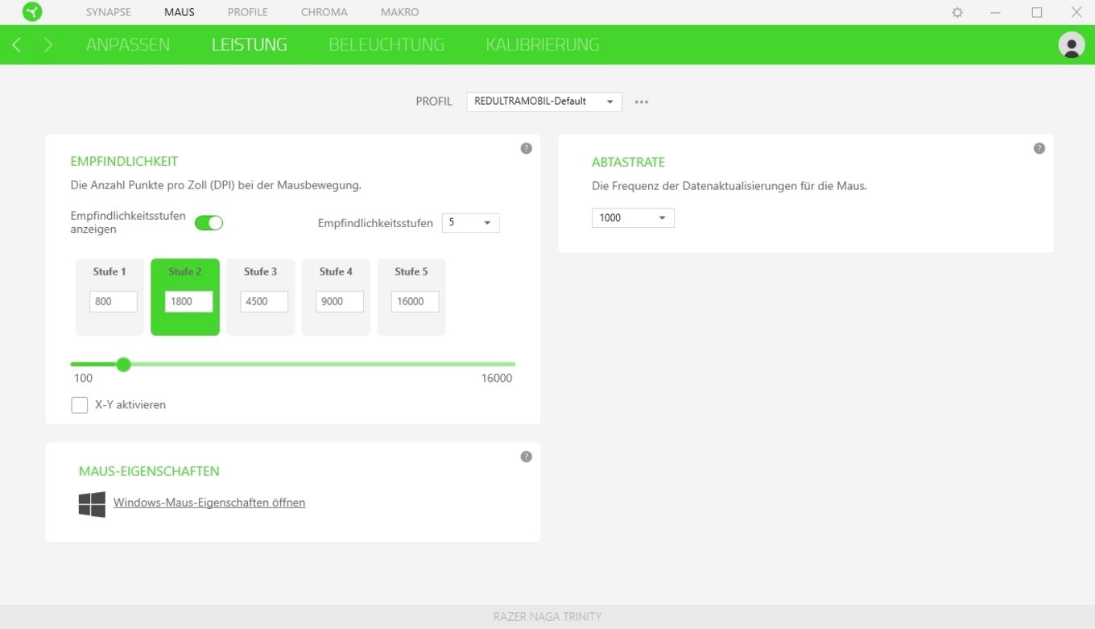Open profile options via three dots
This screenshot has width=1095, height=629.
click(641, 102)
